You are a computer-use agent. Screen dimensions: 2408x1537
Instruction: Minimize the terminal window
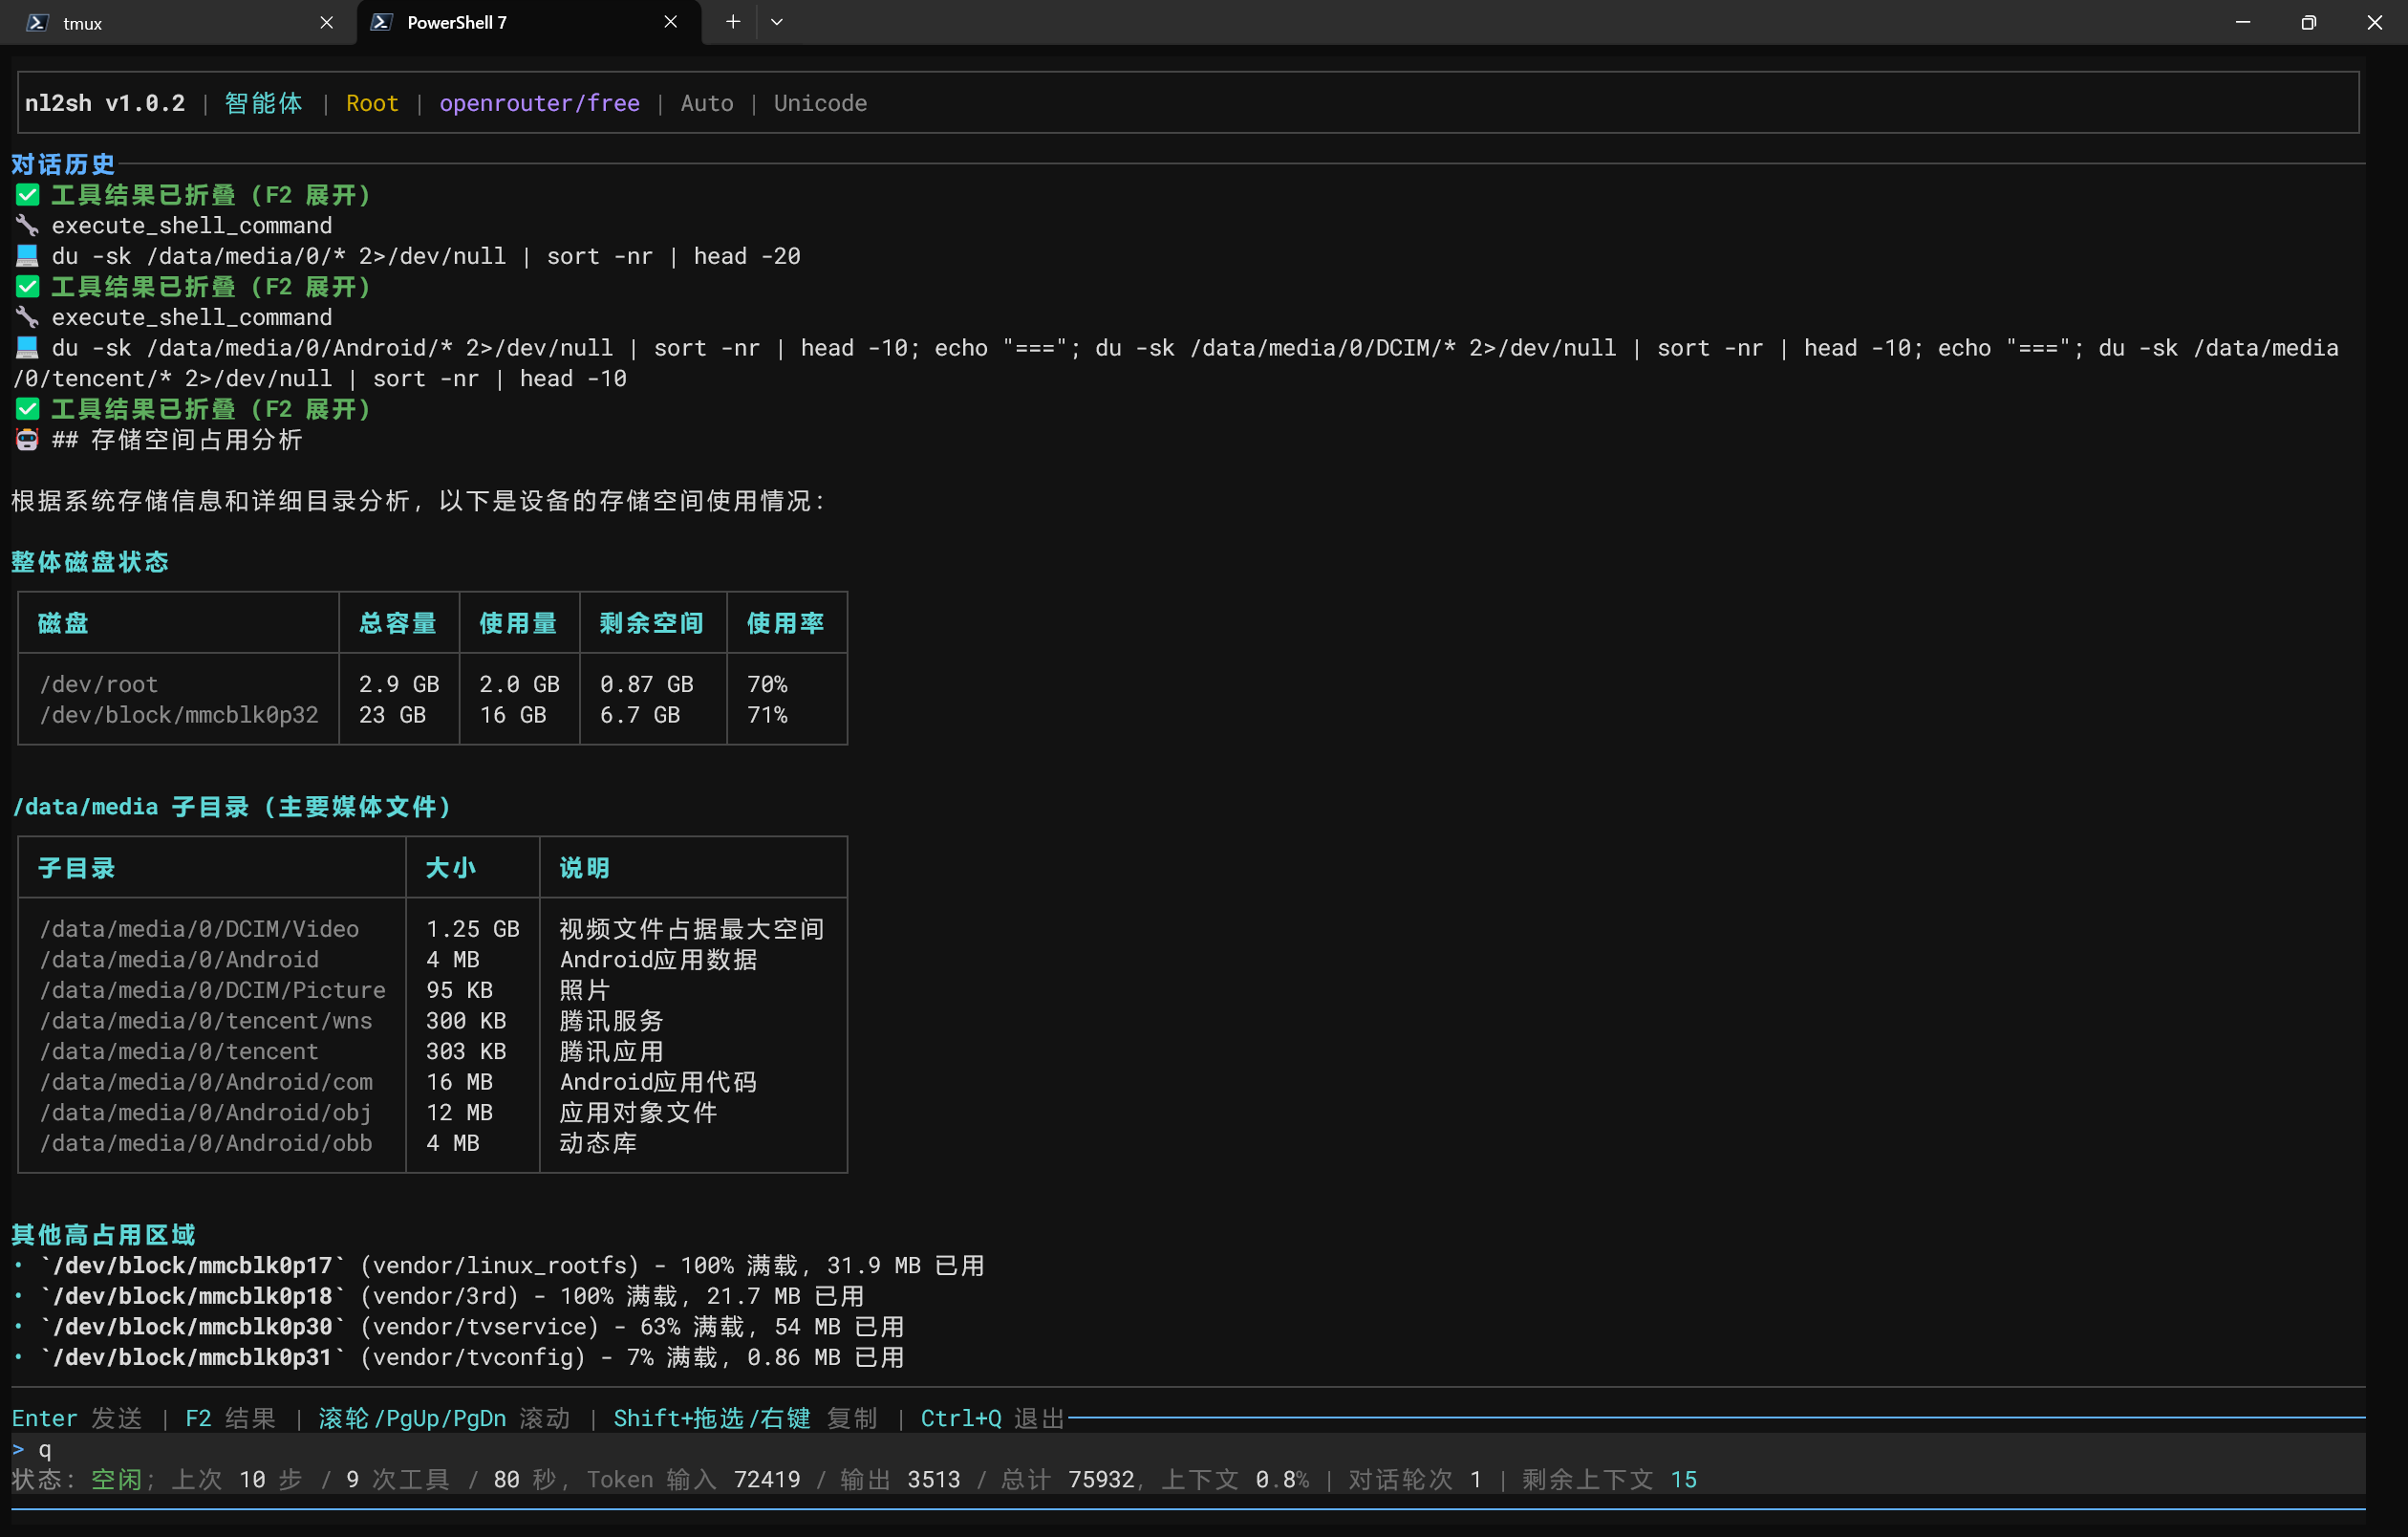coord(2243,22)
